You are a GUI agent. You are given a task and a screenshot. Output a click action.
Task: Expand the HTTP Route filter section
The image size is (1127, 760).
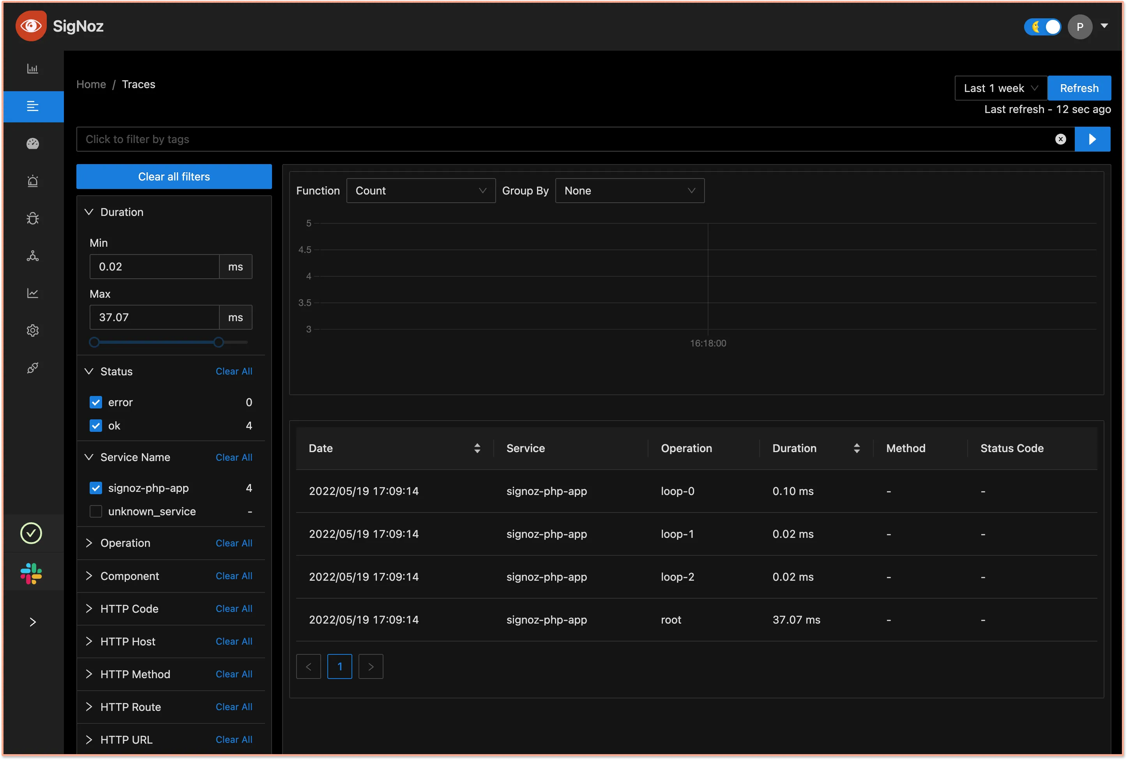89,707
